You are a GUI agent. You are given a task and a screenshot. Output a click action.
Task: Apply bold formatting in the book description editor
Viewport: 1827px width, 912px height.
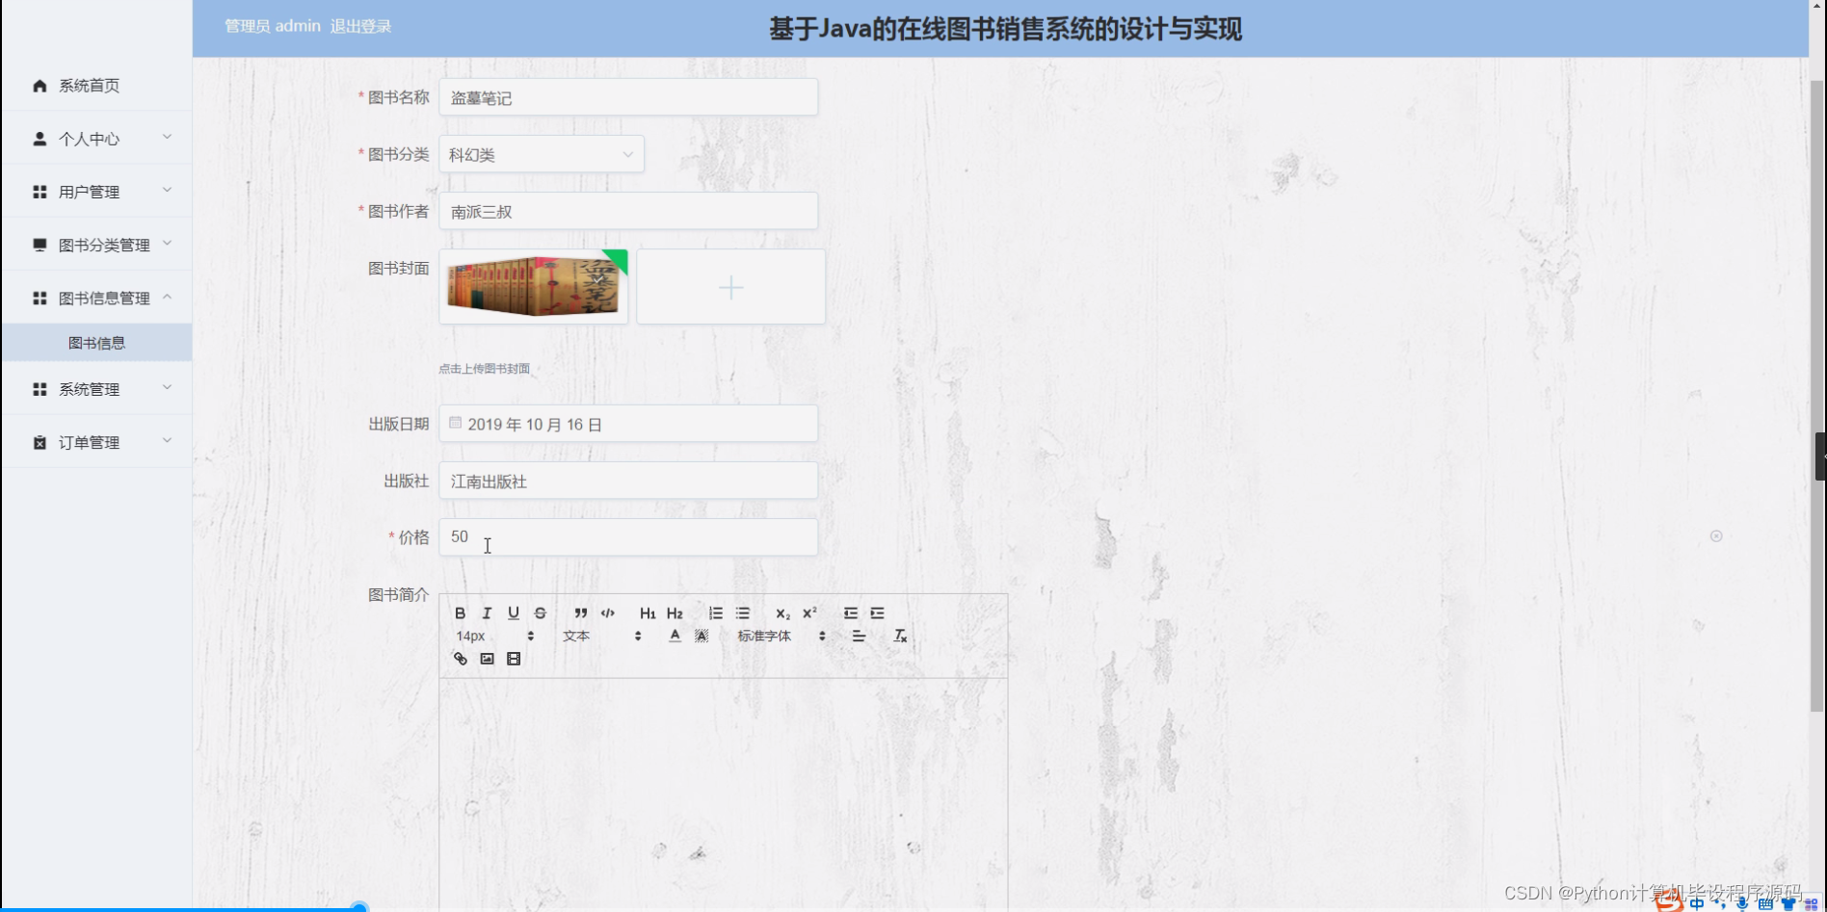[x=460, y=612]
